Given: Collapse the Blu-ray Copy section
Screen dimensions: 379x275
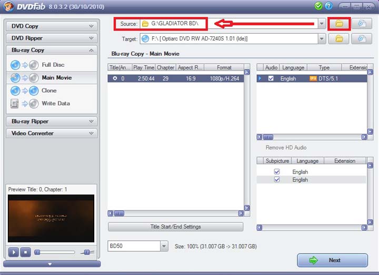Looking at the screenshot, I should click(52, 50).
